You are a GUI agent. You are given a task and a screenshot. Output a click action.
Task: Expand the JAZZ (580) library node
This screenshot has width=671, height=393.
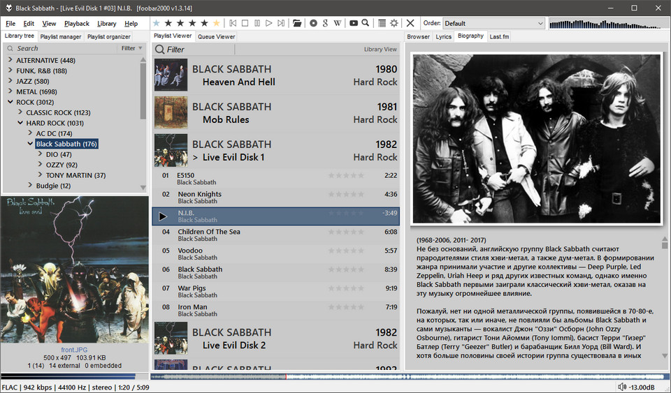click(10, 82)
